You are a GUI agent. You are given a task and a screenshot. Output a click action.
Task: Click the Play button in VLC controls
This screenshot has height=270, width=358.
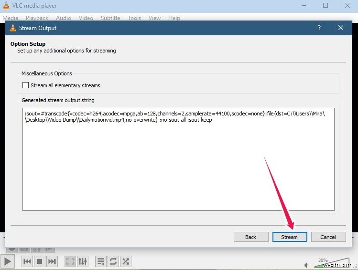coord(7,261)
